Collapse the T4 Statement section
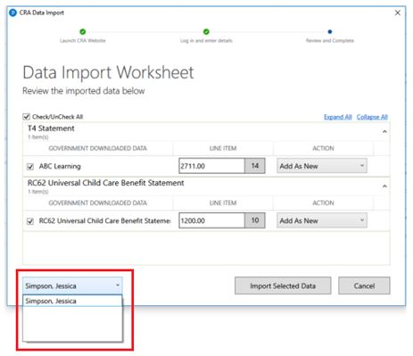The width and height of the screenshot is (413, 356). tap(384, 131)
